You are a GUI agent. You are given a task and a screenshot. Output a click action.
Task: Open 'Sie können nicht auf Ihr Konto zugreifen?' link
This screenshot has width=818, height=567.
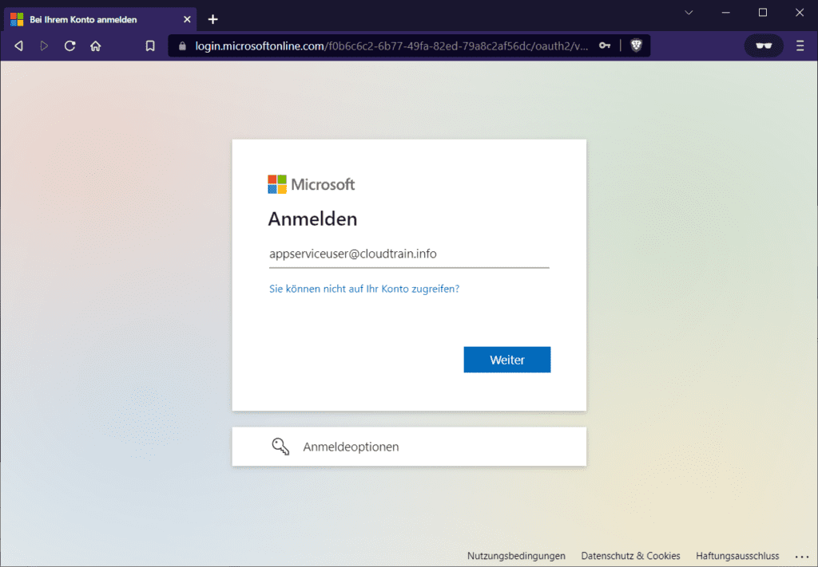(364, 289)
